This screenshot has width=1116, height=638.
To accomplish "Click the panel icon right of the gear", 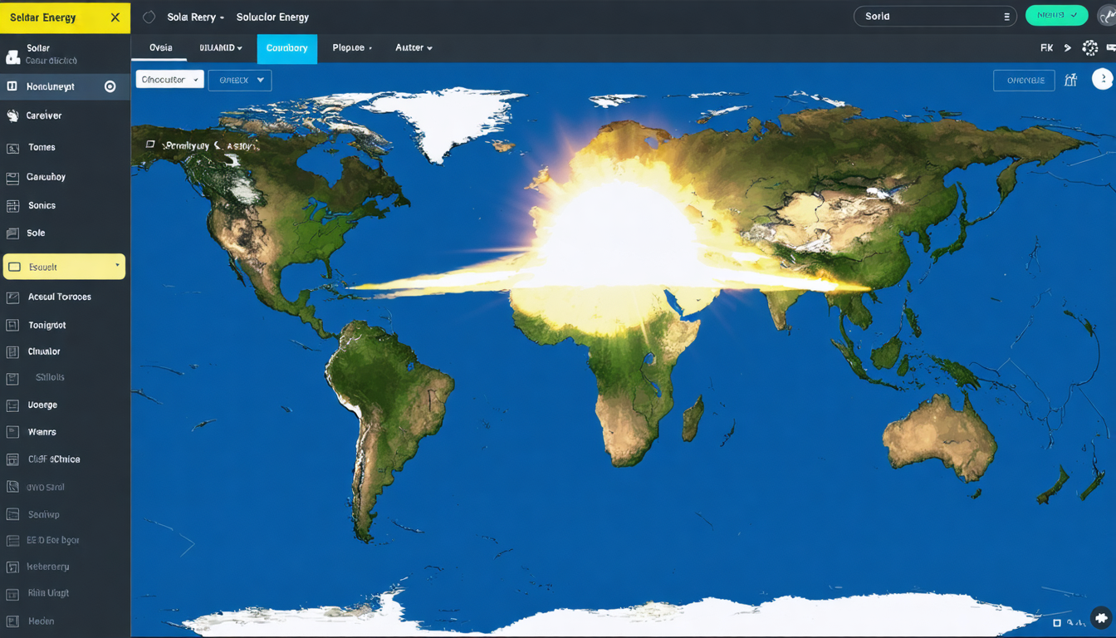I will click(1111, 47).
